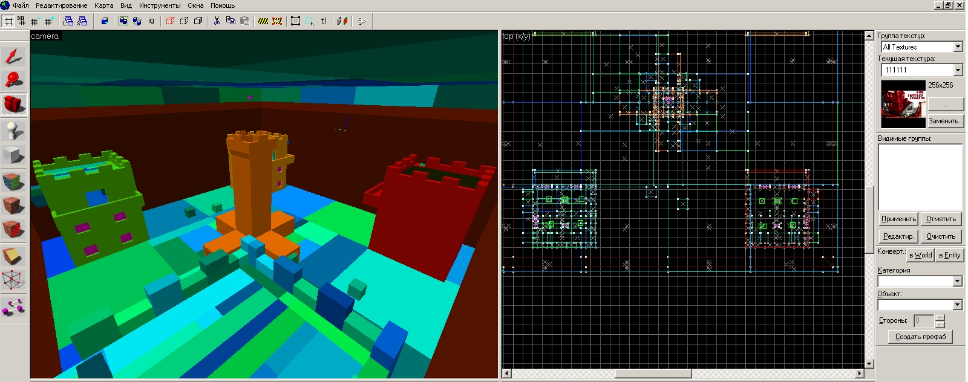Select the Selection arrow tool
Image resolution: width=968 pixels, height=382 pixels.
click(13, 57)
